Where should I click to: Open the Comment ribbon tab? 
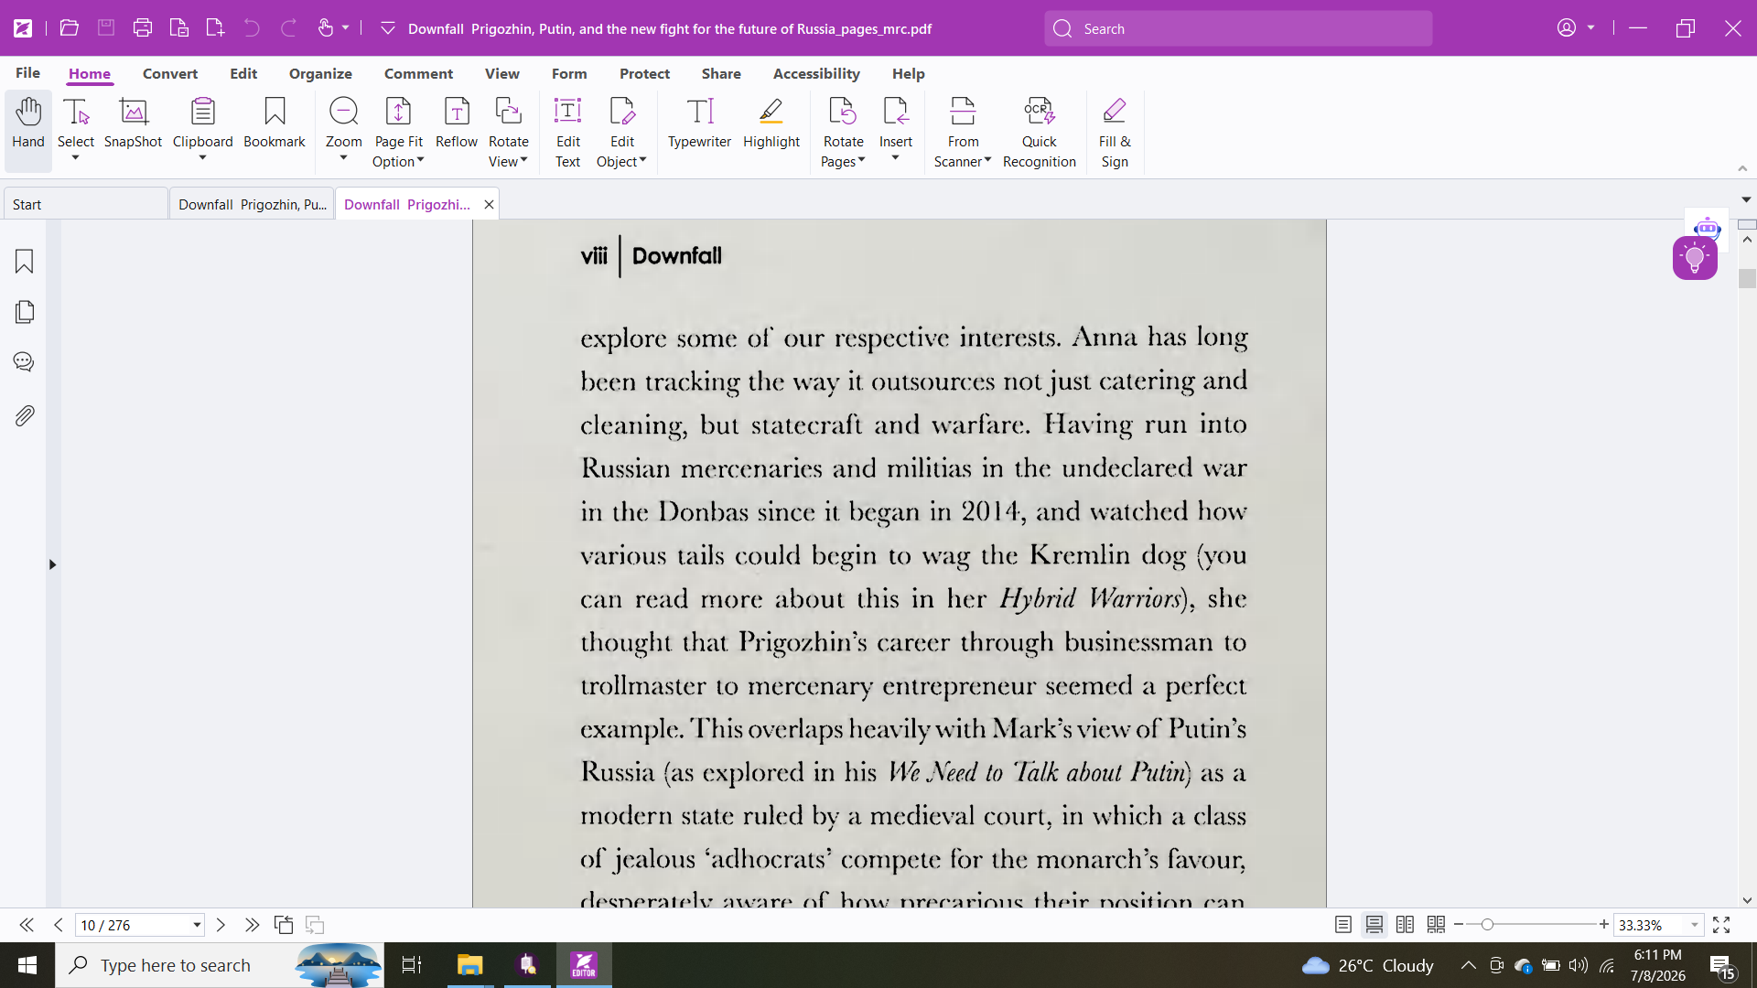[x=418, y=73]
